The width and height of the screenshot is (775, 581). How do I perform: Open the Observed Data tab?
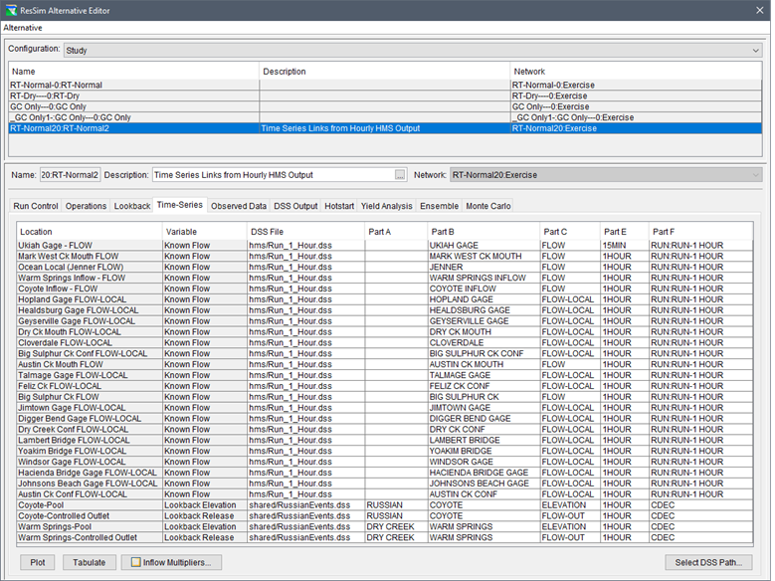coord(239,206)
